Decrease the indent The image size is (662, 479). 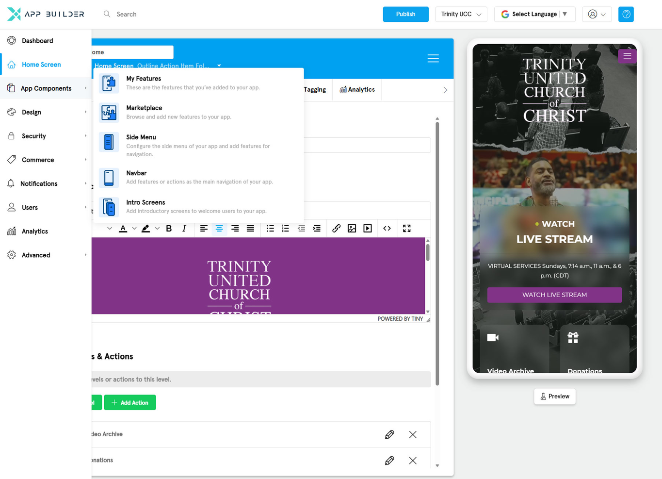pyautogui.click(x=301, y=229)
